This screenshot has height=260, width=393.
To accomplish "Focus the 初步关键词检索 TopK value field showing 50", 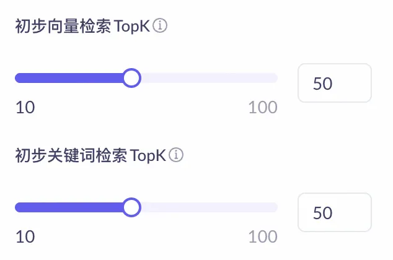I will coord(335,212).
